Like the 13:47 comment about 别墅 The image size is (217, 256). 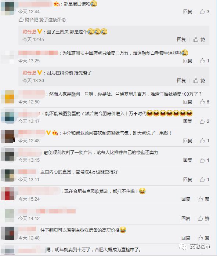pyautogui.click(x=204, y=121)
